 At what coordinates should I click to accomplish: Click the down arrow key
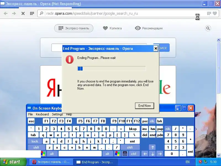(152, 154)
